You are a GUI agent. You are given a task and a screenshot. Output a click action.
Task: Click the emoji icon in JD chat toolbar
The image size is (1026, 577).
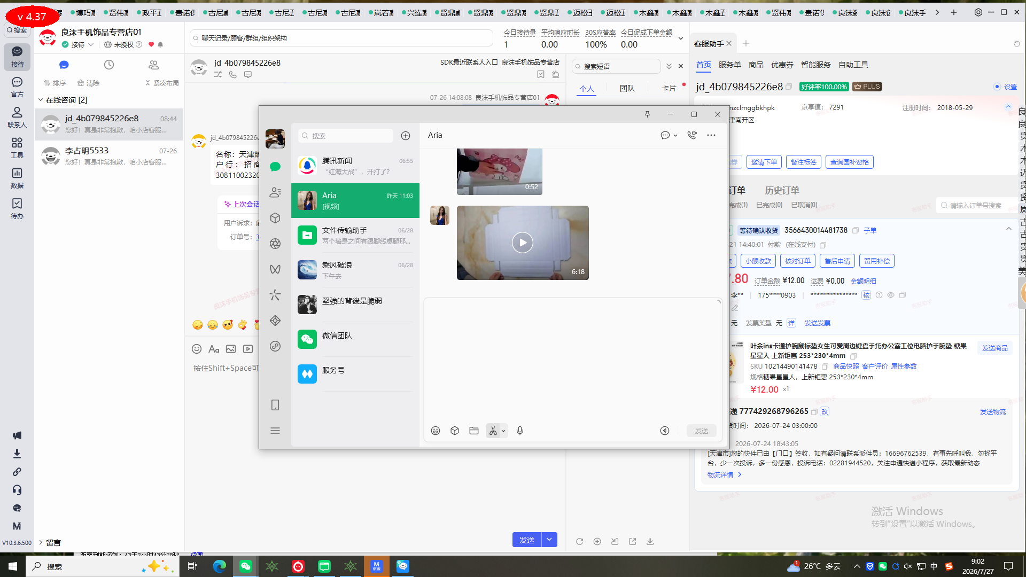coord(197,349)
